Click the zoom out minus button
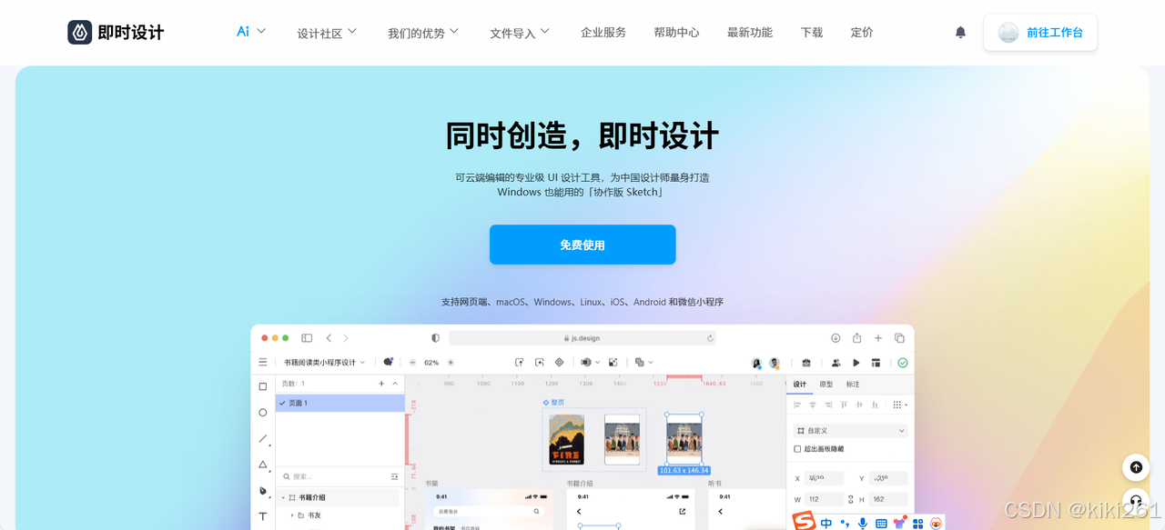Image resolution: width=1165 pixels, height=530 pixels. pyautogui.click(x=412, y=362)
